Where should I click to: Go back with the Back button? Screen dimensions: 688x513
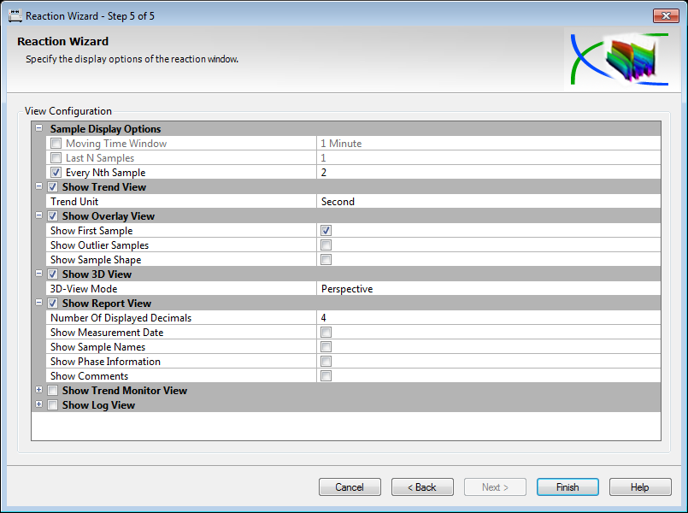422,487
